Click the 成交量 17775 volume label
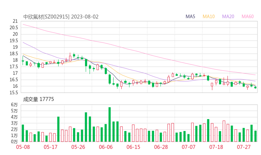 (x=38, y=99)
